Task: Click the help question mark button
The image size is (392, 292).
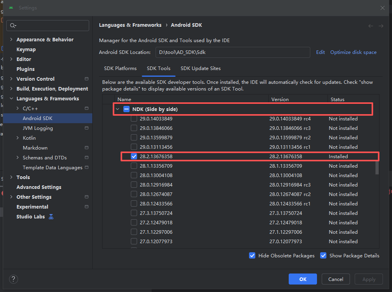Action: pyautogui.click(x=13, y=279)
